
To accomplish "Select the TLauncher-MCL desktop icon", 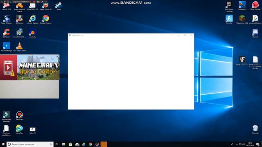I will click(242, 19).
